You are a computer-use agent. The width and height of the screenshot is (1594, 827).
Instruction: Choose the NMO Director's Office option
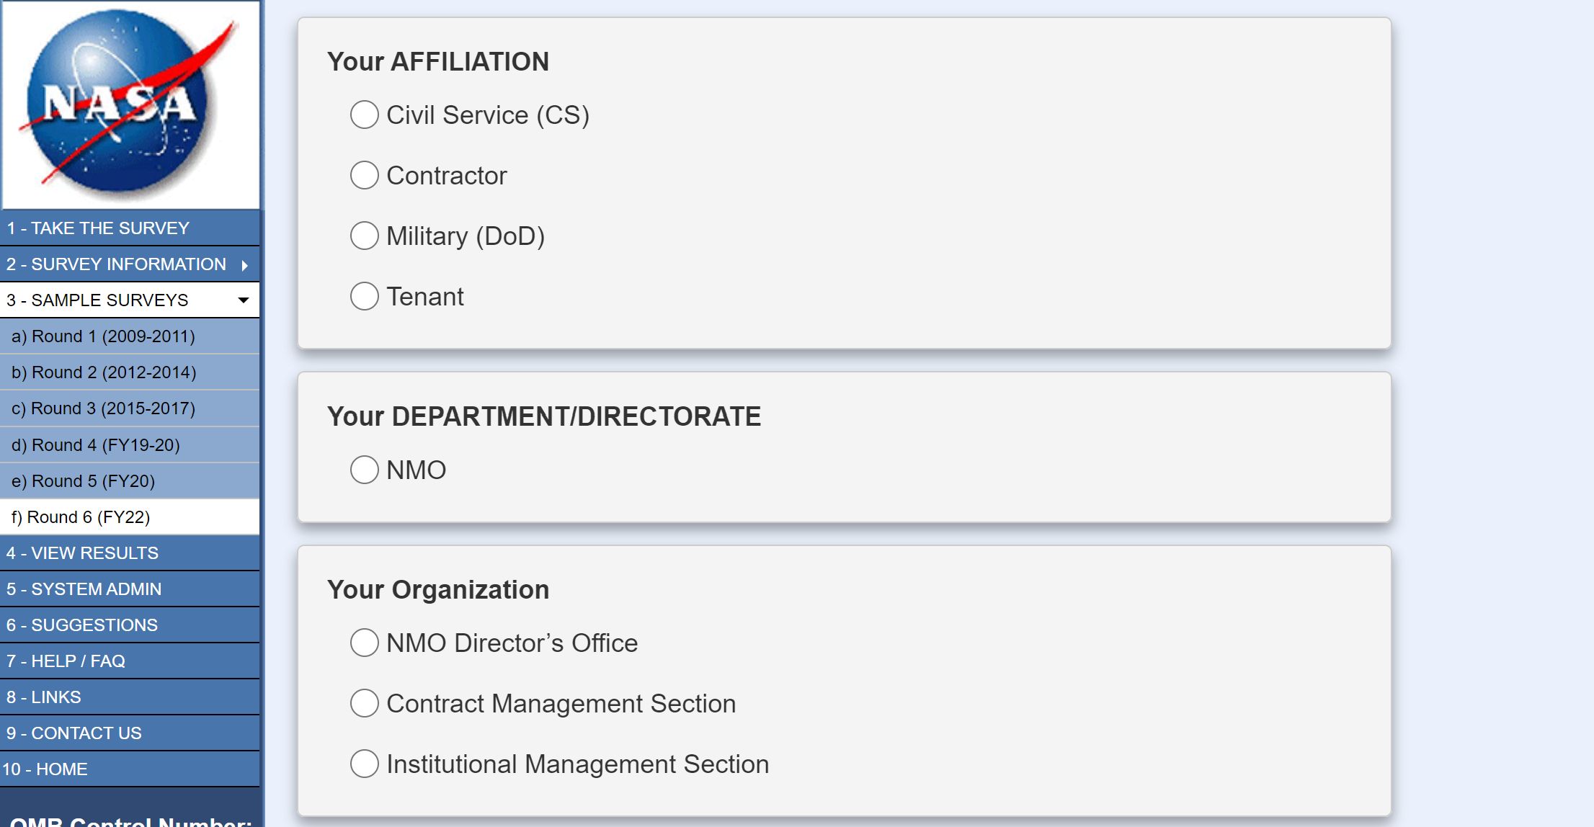[365, 643]
